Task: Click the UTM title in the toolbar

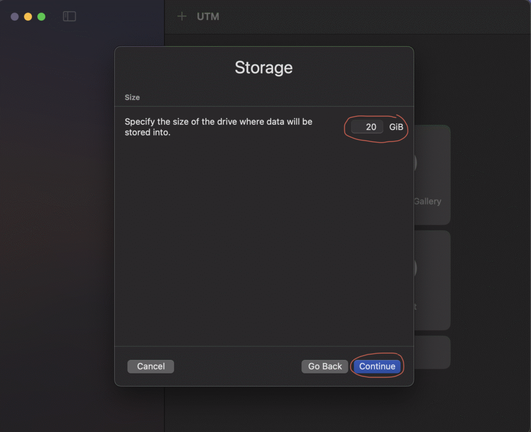Action: pyautogui.click(x=208, y=17)
